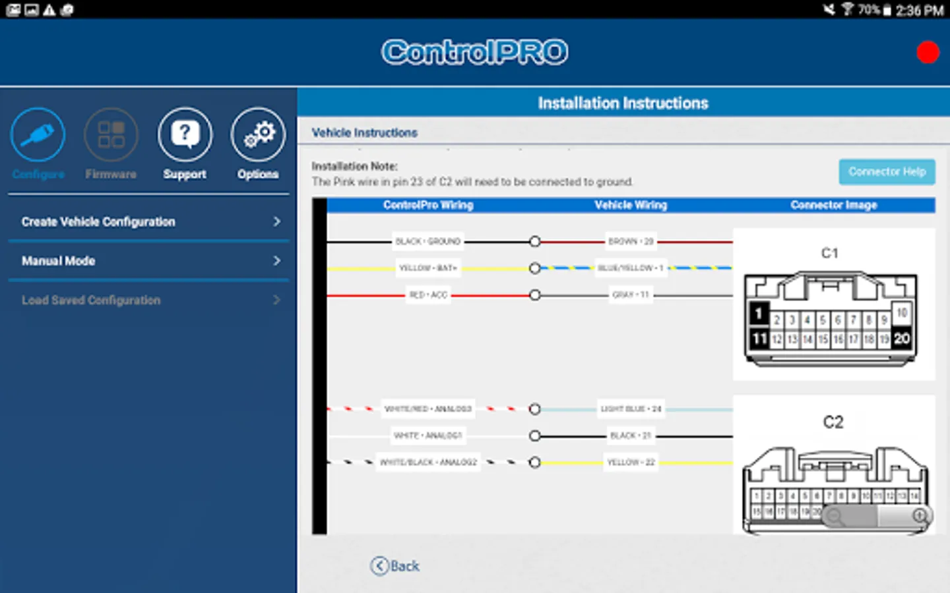Click the WHITE/RED - ANALOG3 wire label

(x=428, y=409)
